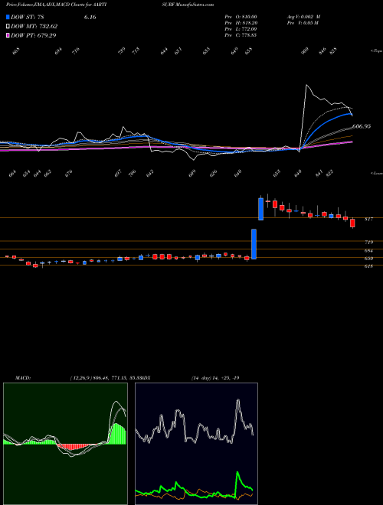
Task: Click the Avg V: 0.002 M value
Action: pyautogui.click(x=303, y=17)
